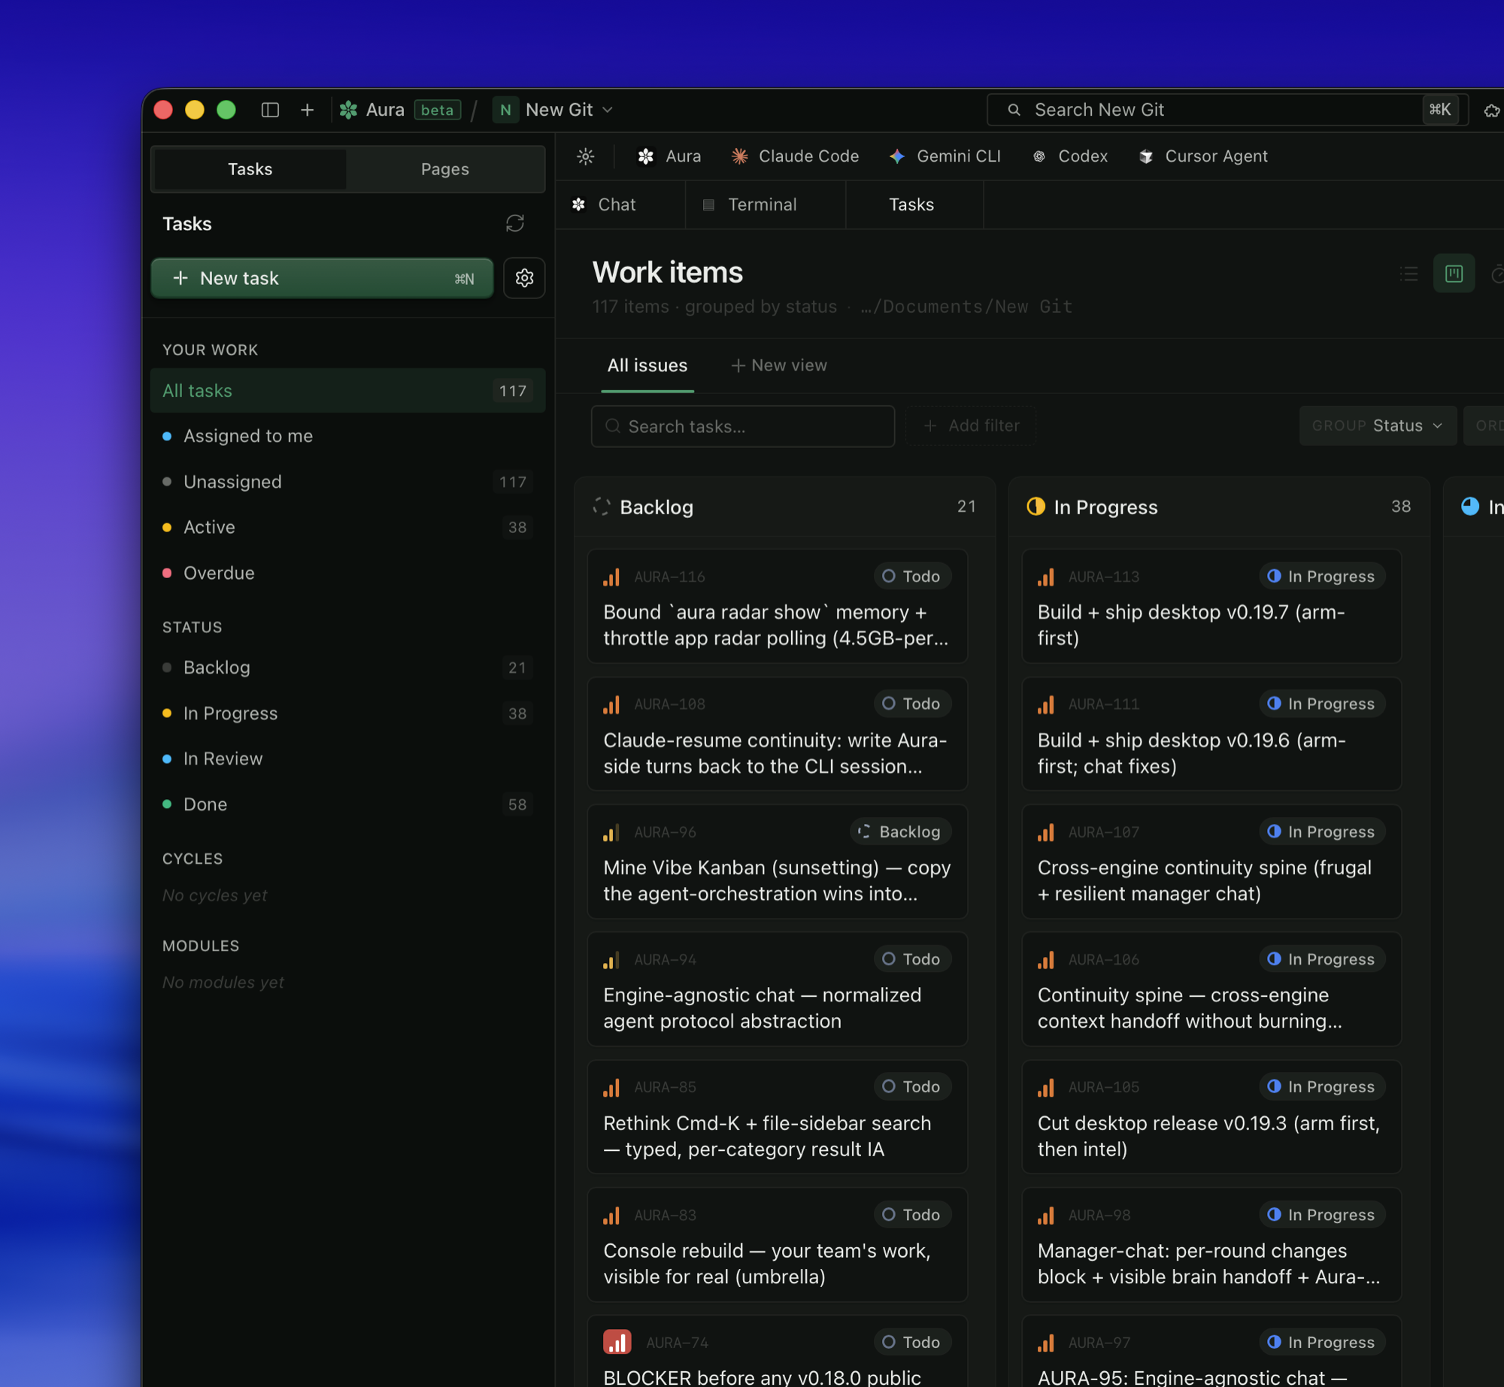
Task: Filter by Overdue tasks
Action: (347, 573)
